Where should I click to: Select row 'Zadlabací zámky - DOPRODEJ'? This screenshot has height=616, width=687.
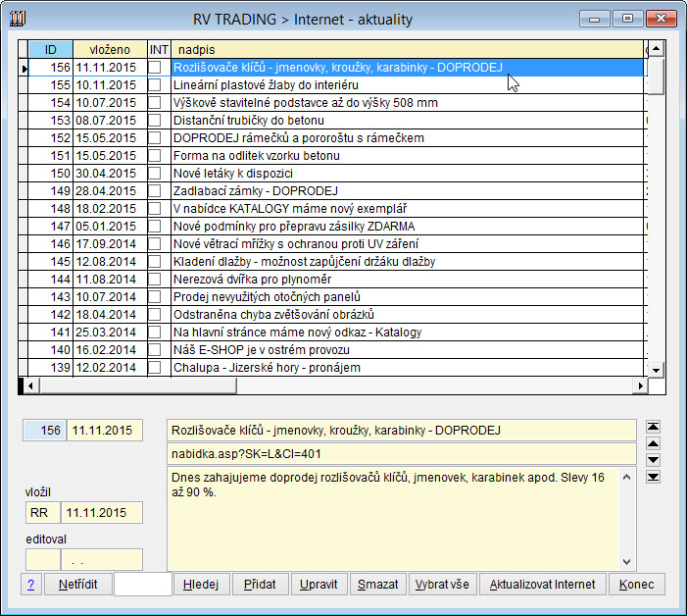point(407,190)
